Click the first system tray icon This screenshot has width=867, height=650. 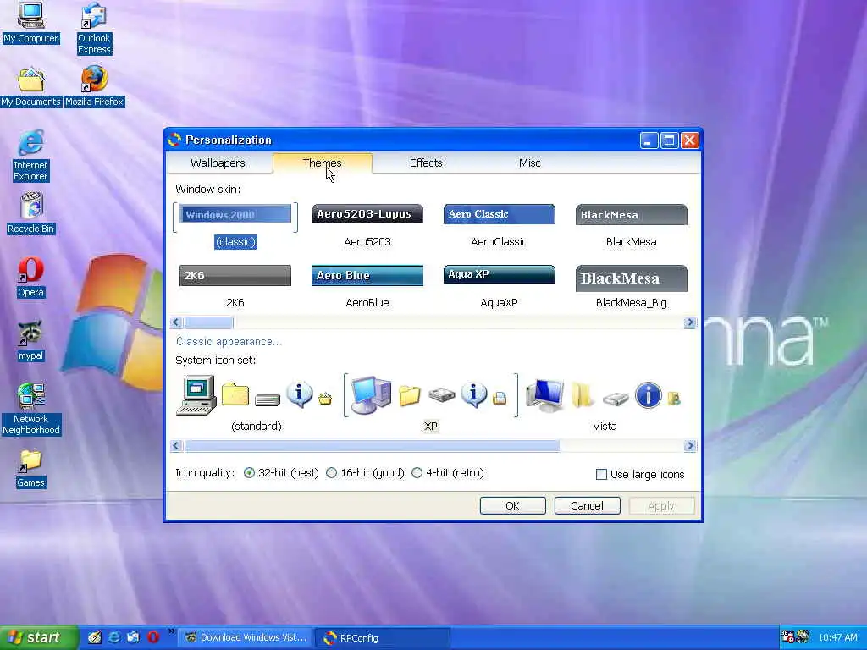[x=788, y=636]
